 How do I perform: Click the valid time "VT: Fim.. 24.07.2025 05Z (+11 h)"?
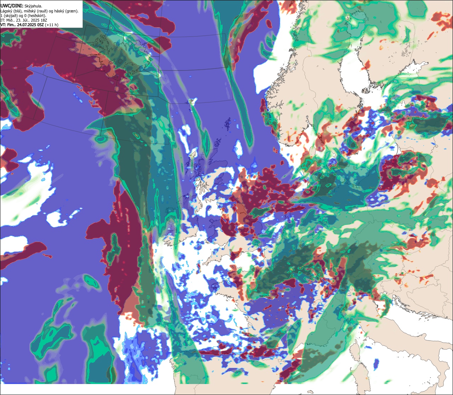[29, 25]
